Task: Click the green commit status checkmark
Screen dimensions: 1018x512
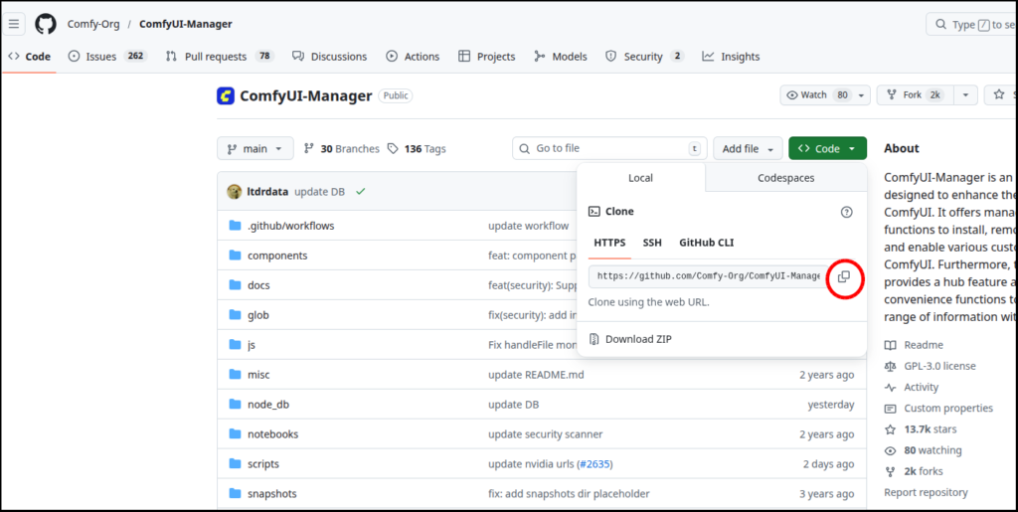Action: [360, 191]
